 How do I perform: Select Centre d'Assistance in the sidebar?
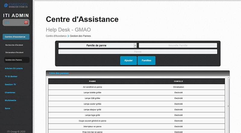[x=16, y=37]
